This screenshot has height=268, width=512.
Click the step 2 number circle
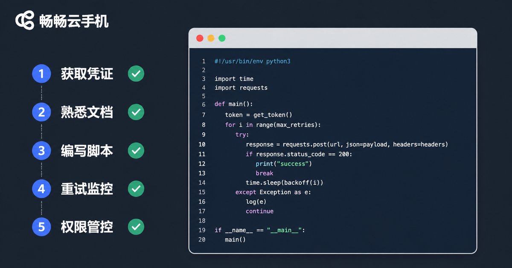pyautogui.click(x=41, y=112)
